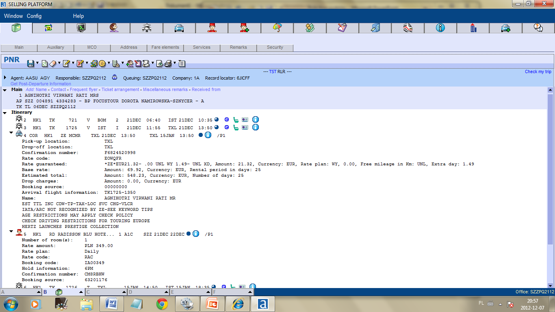Image resolution: width=555 pixels, height=312 pixels.
Task: Open the command terminal screen icon
Action: (81, 28)
